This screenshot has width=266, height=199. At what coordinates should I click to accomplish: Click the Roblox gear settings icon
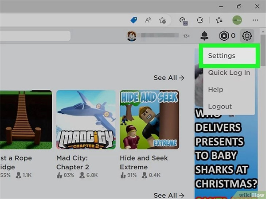pyautogui.click(x=247, y=36)
